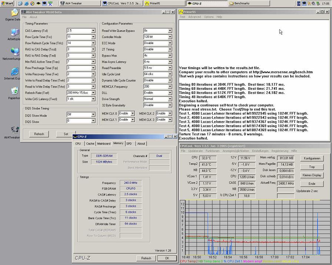The width and height of the screenshot is (332, 265).
Task: Launch Windows Media Player from quick launch
Action: click(x=32, y=3)
